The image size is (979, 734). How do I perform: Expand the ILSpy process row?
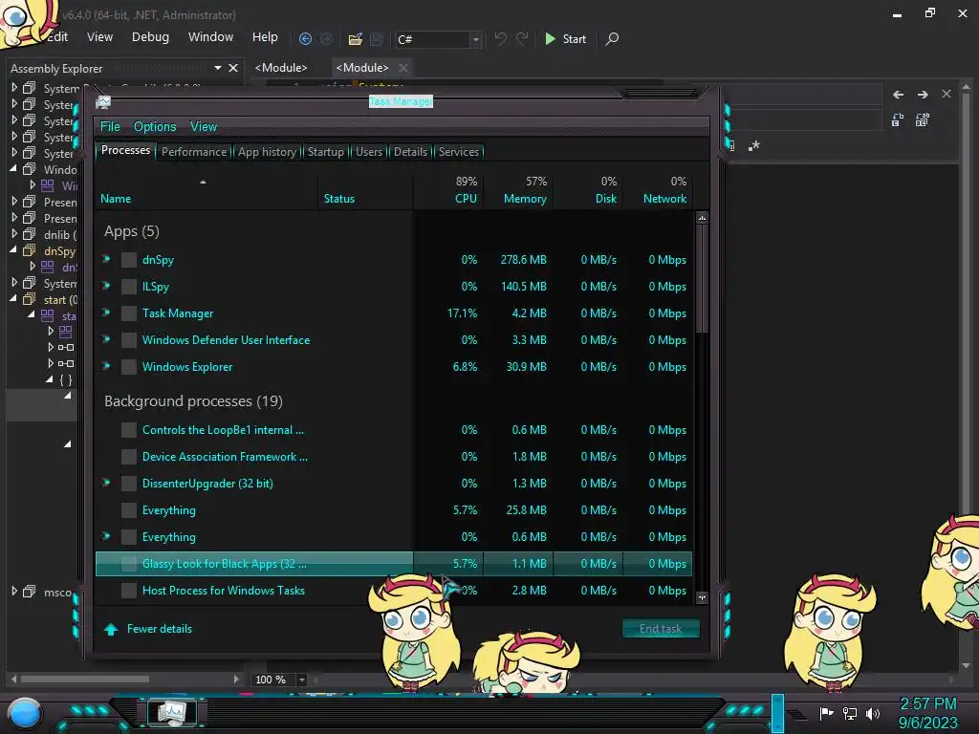pos(106,286)
